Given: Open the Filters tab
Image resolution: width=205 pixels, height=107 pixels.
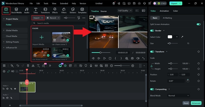Looking at the screenshot, I should pos(64,10).
